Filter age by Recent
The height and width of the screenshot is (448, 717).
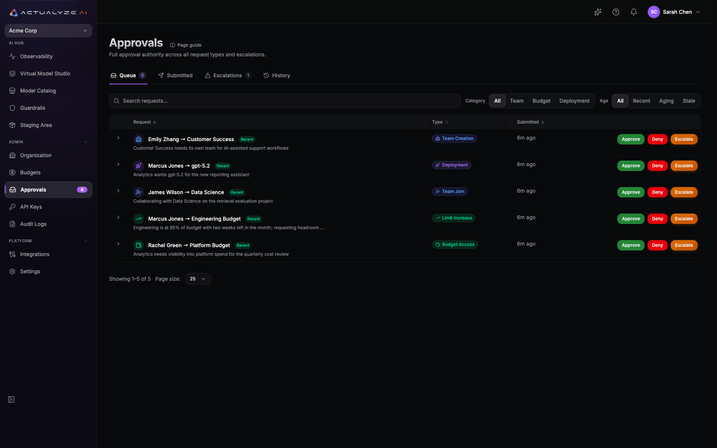coord(641,101)
